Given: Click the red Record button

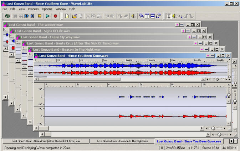Looking at the screenshot, I should [55, 16].
